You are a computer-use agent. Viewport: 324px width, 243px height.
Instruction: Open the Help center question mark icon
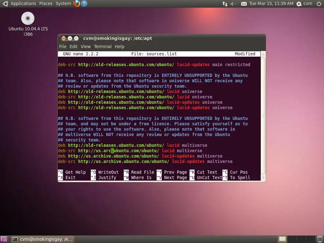[x=84, y=3]
